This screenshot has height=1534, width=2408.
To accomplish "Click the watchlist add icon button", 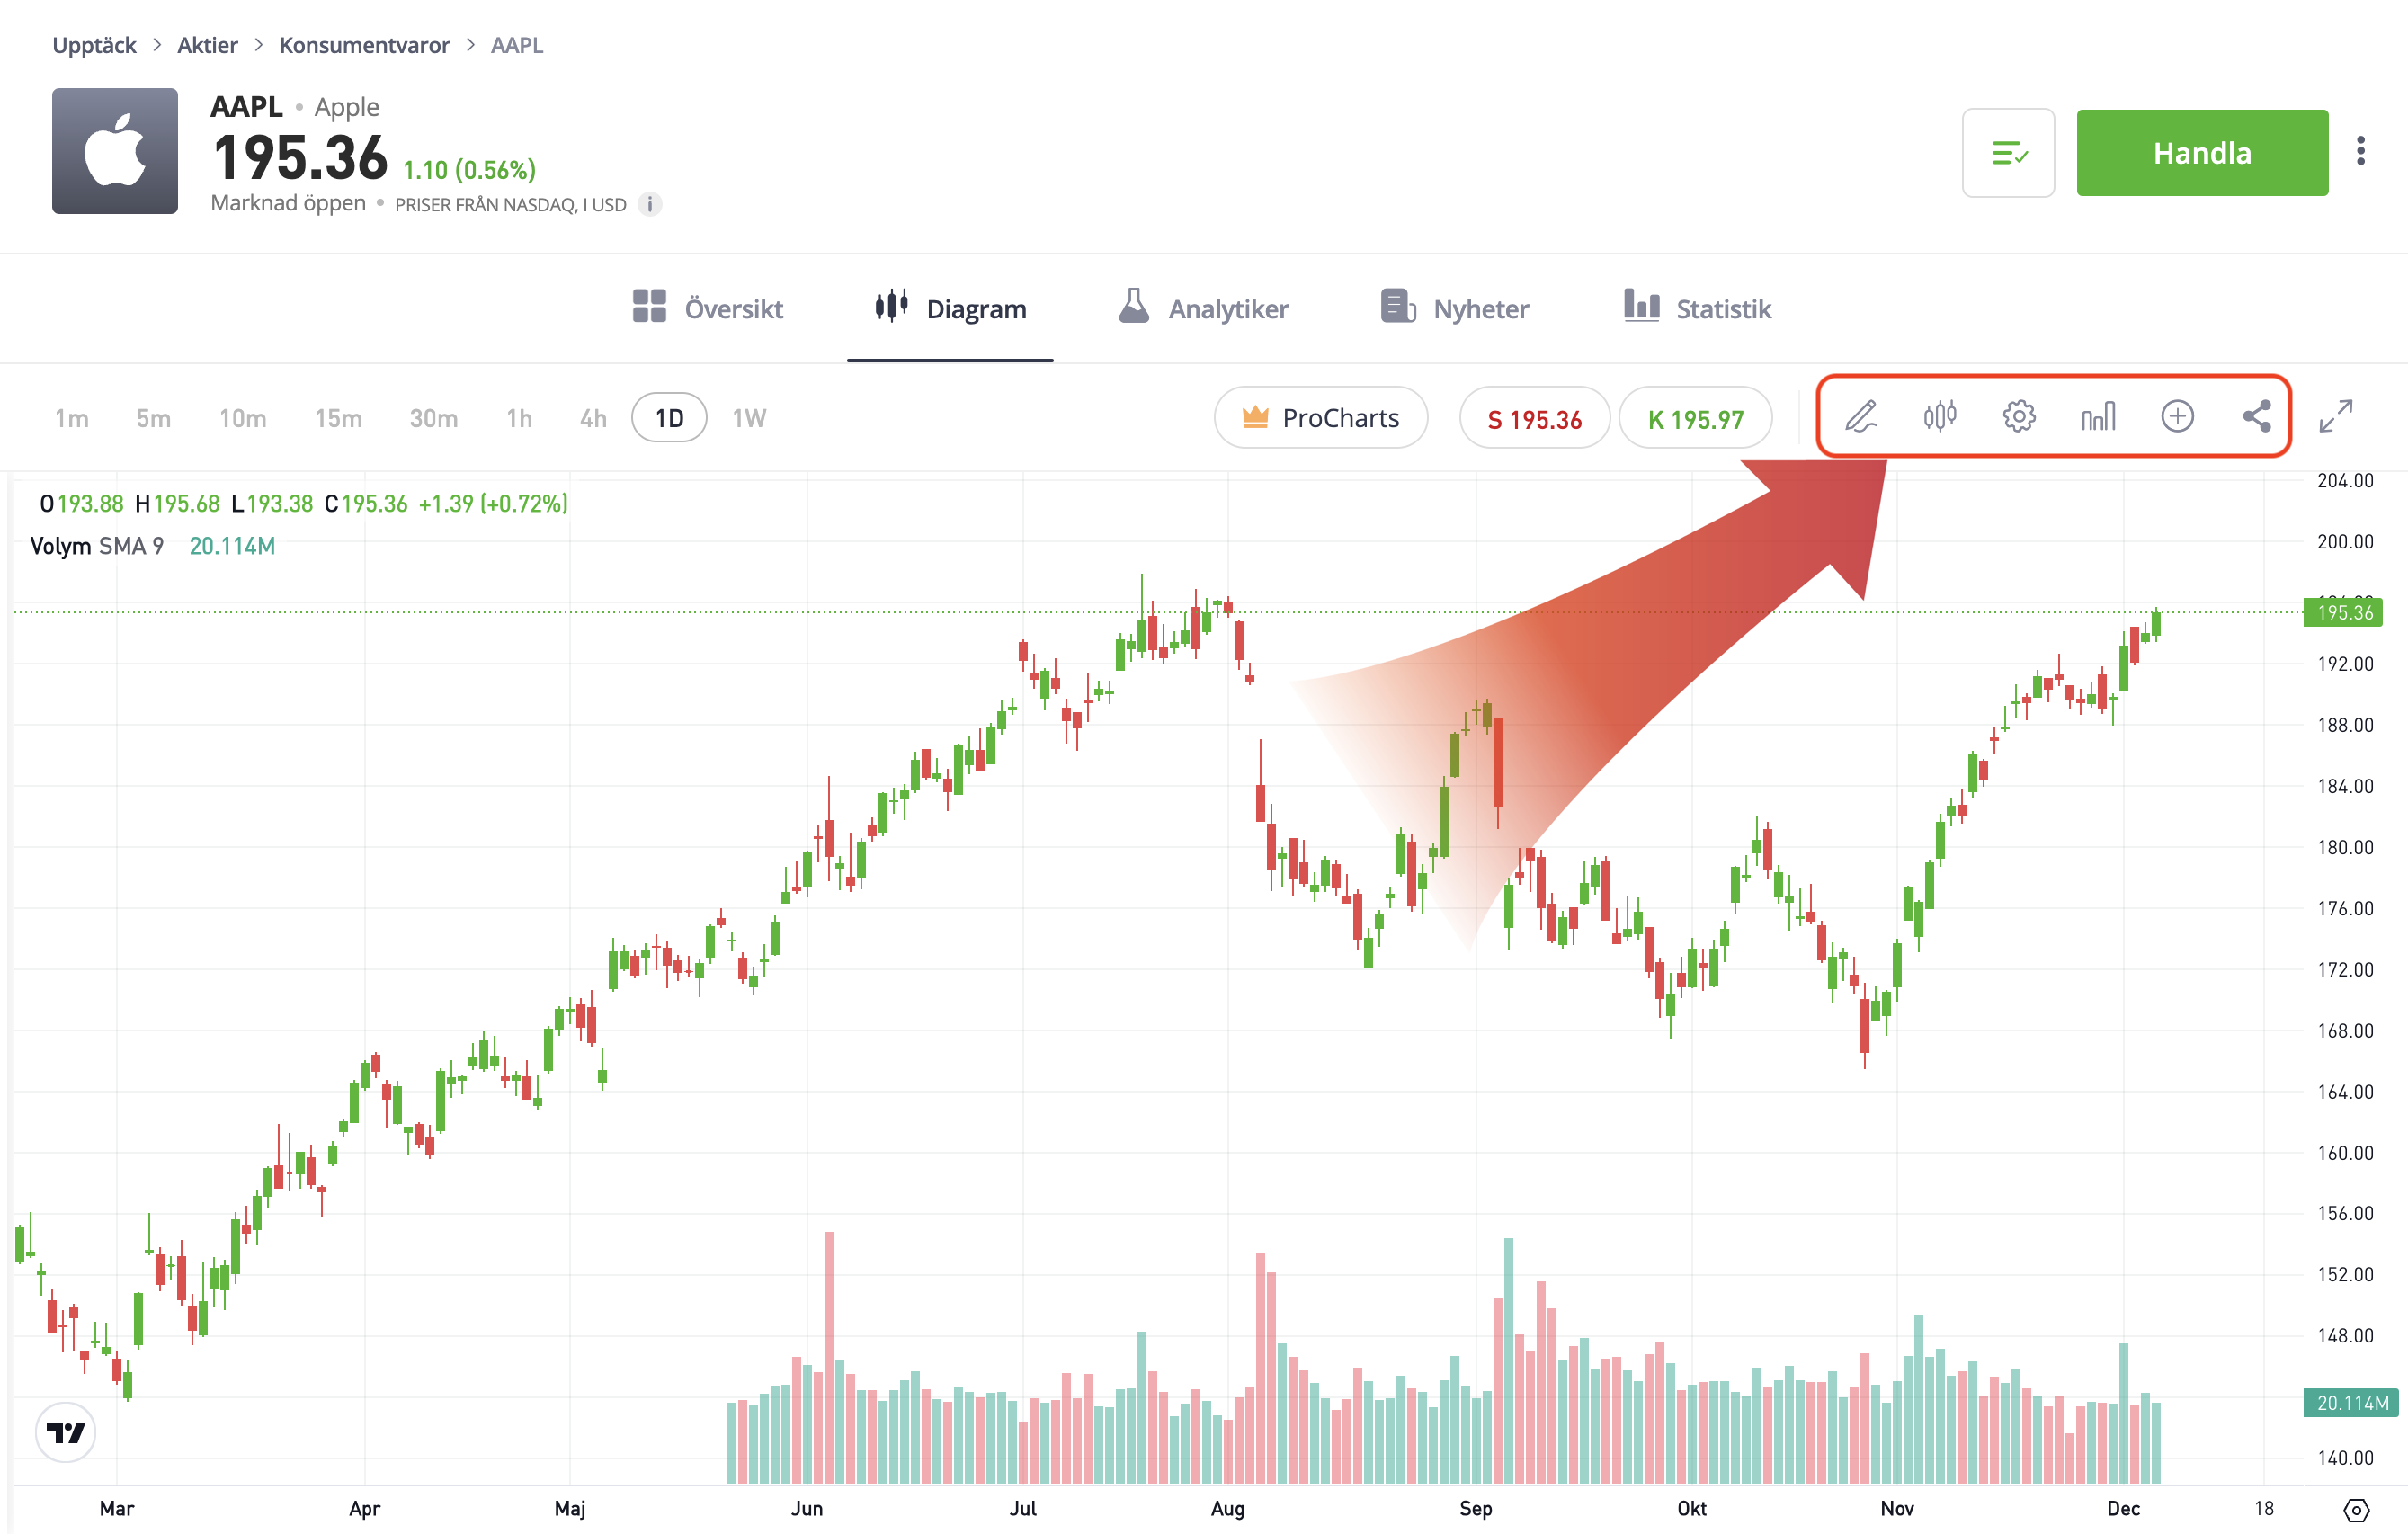I will [2007, 153].
